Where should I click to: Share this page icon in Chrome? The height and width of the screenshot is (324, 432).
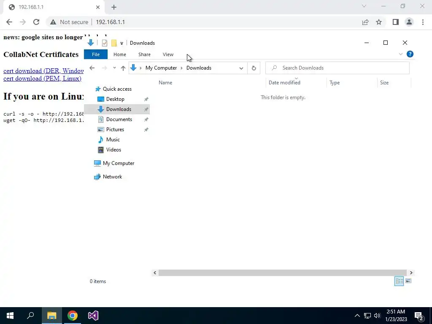[365, 22]
